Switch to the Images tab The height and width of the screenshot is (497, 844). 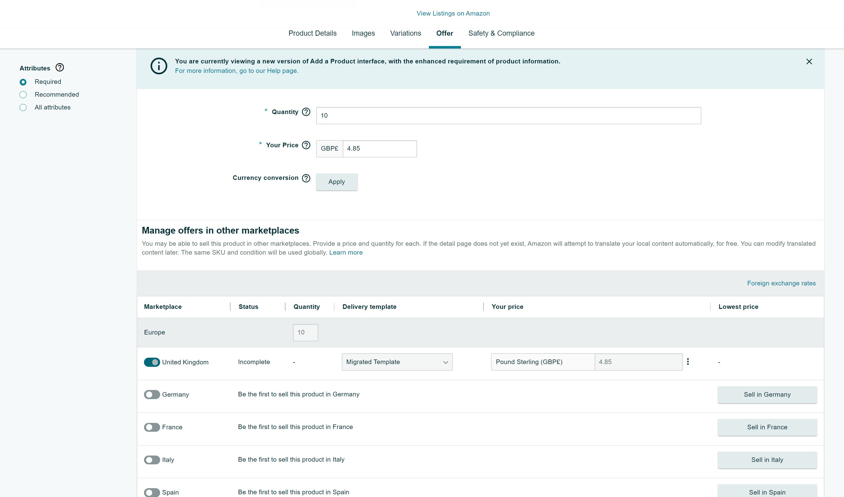click(x=363, y=33)
